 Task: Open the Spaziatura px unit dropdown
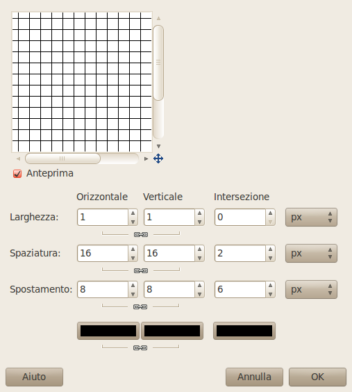click(x=311, y=253)
